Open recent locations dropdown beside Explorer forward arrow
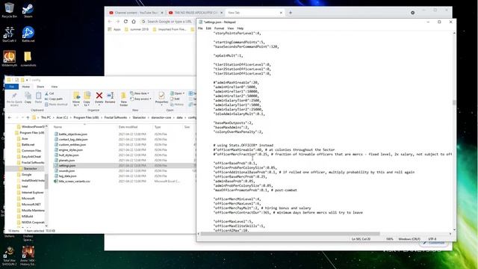Viewport: 478px width, 269px height. (x=22, y=117)
